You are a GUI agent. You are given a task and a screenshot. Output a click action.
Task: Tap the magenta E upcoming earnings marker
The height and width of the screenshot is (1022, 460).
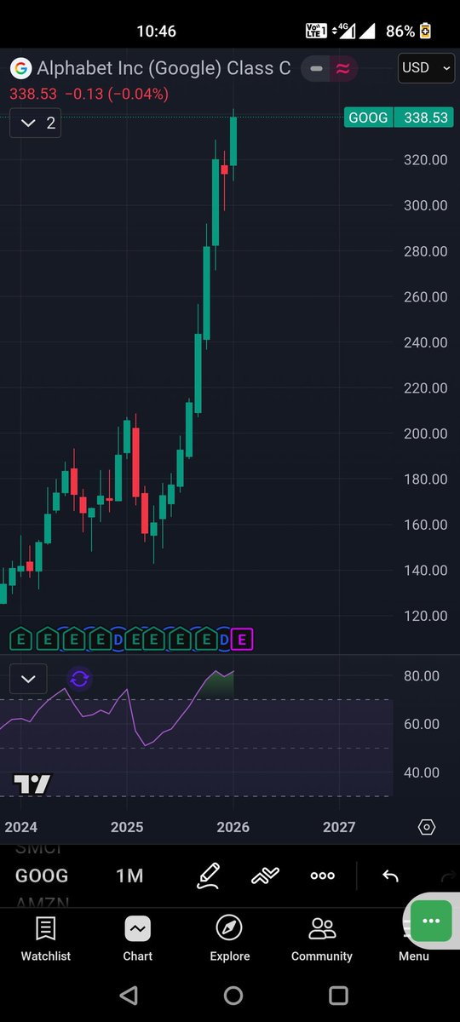pos(243,639)
